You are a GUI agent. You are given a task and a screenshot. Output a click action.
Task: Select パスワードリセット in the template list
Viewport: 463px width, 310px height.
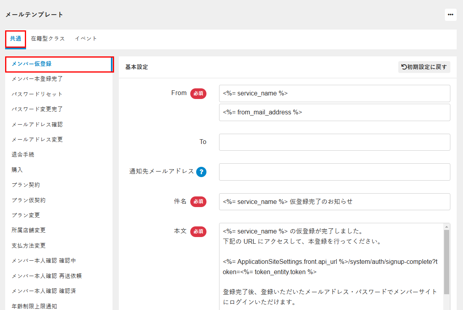click(37, 94)
